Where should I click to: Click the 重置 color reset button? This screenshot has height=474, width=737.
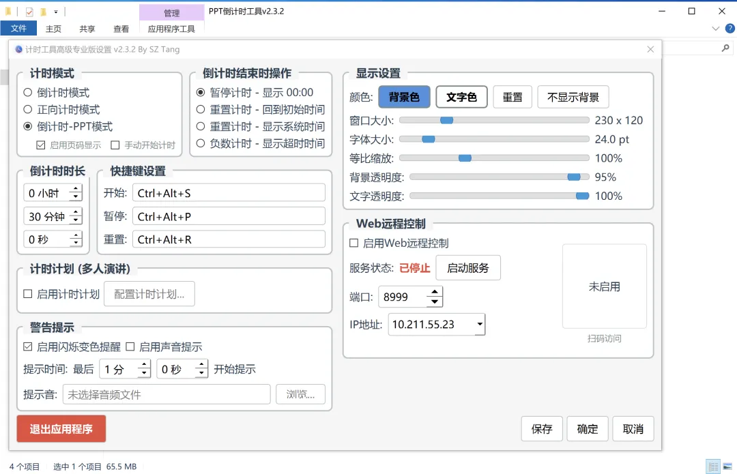[512, 98]
